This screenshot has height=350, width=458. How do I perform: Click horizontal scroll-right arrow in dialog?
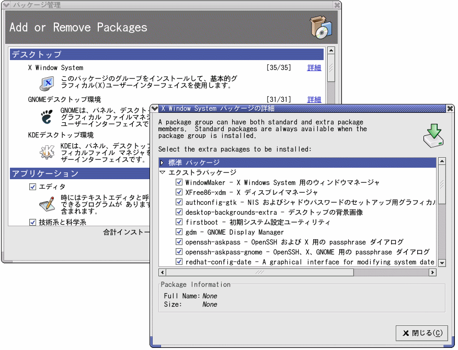[x=432, y=272]
